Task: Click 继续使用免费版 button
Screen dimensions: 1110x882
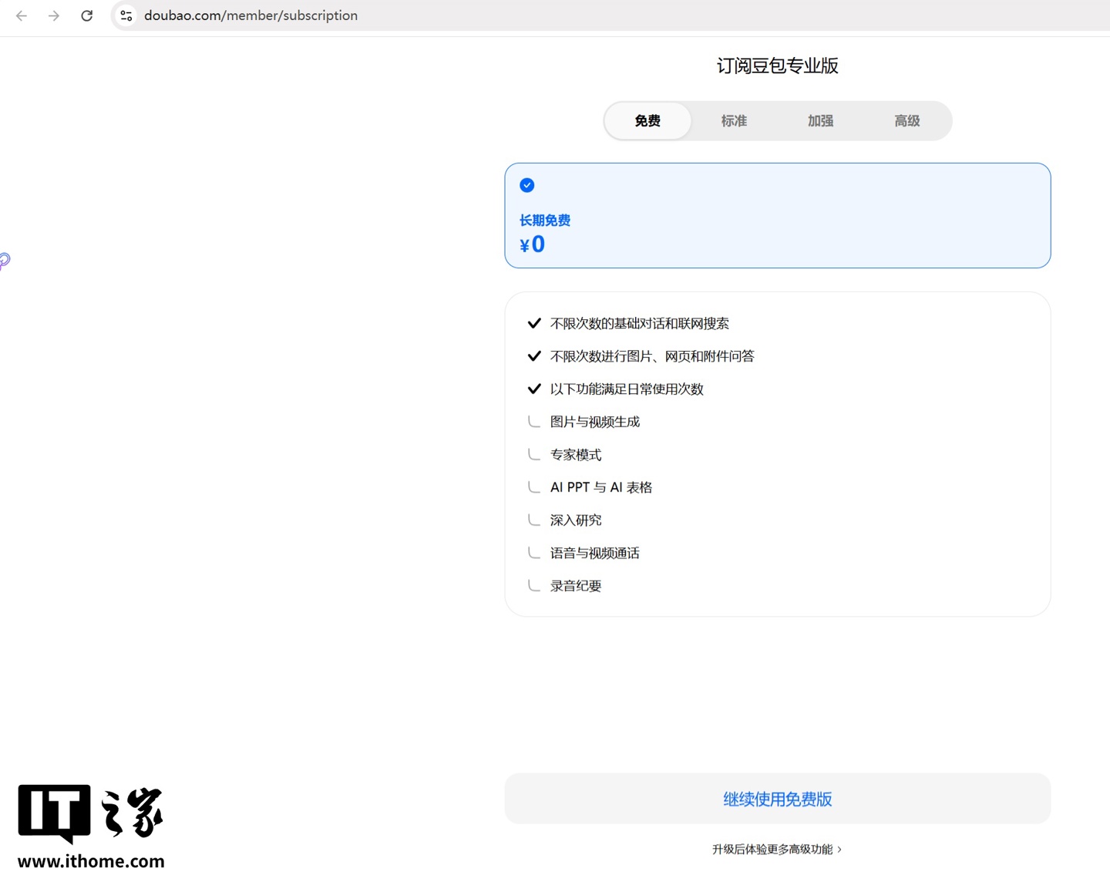Action: pyautogui.click(x=777, y=799)
